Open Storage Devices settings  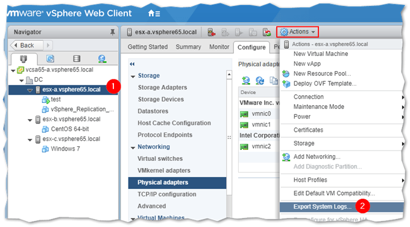coord(161,99)
